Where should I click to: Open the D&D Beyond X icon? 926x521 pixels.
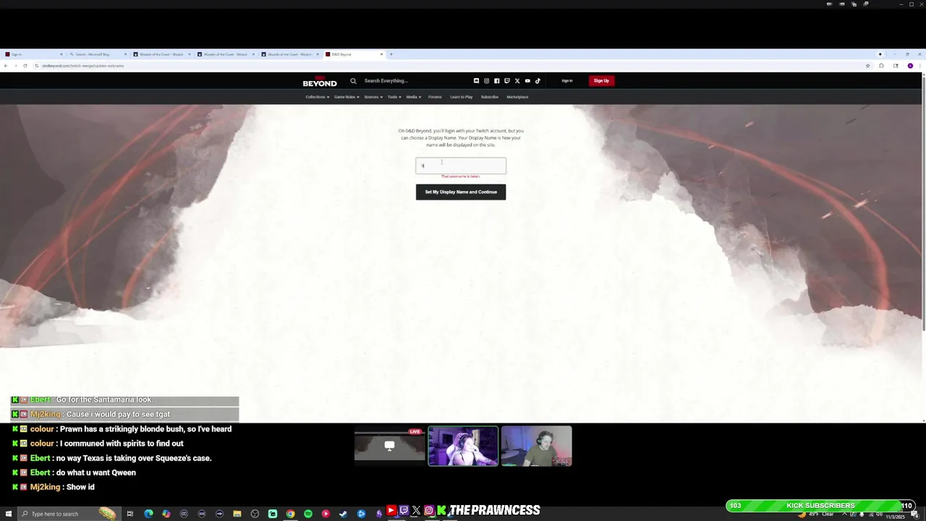[x=517, y=81]
